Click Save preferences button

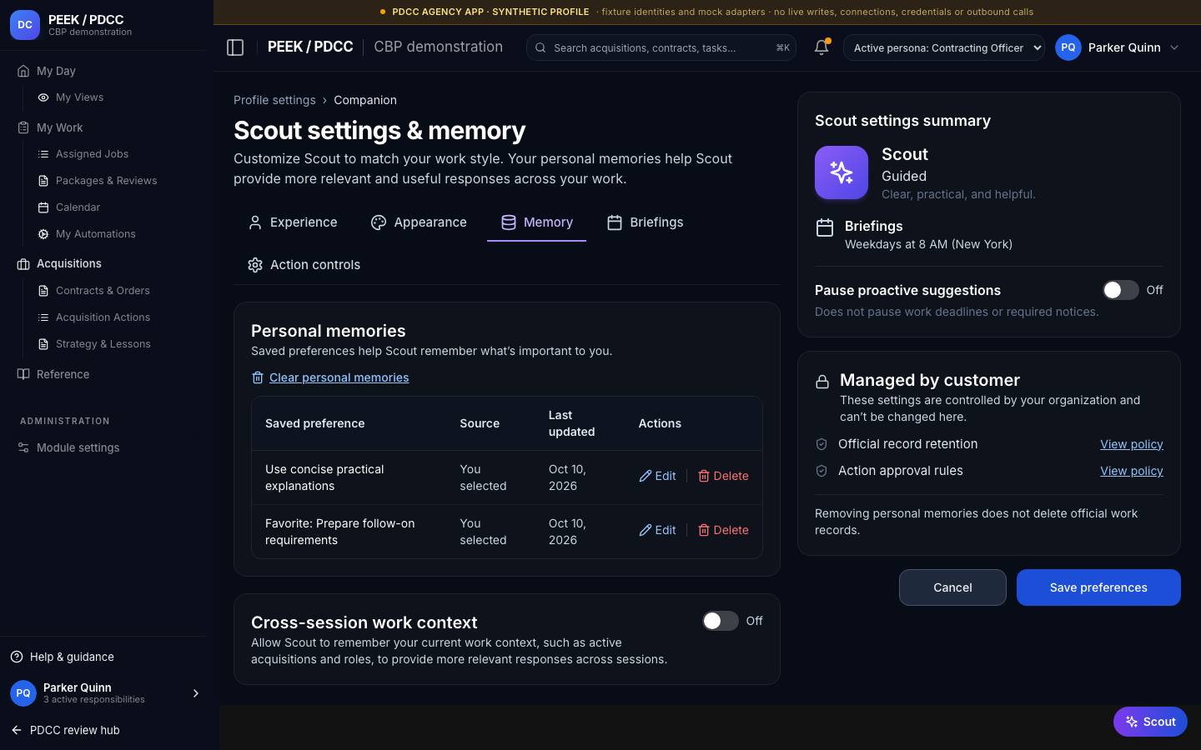coord(1098,587)
